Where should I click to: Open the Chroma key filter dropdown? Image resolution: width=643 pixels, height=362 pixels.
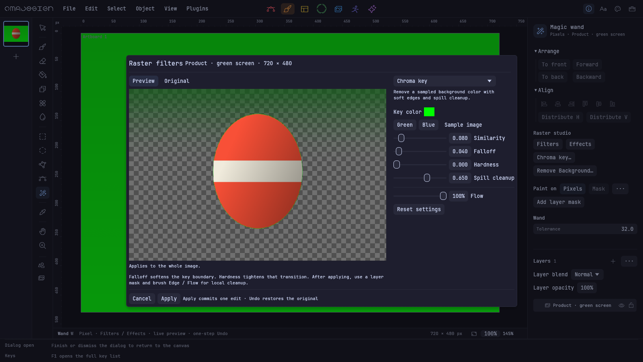coord(444,81)
